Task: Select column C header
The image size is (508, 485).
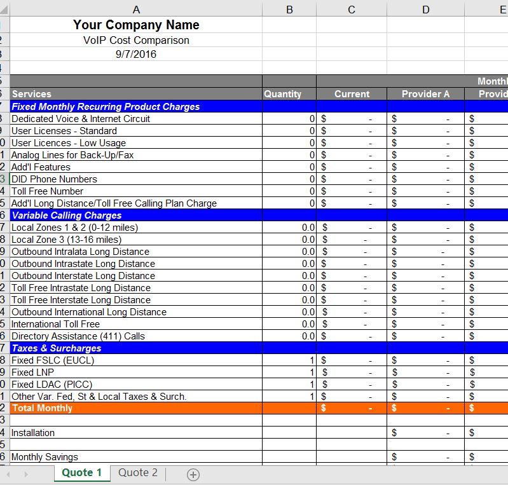Action: click(x=352, y=10)
